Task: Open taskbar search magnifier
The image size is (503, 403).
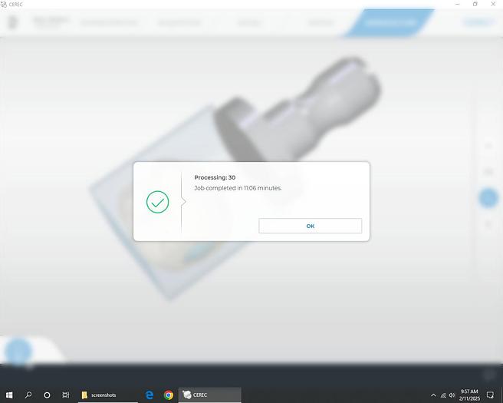Action: tap(28, 395)
